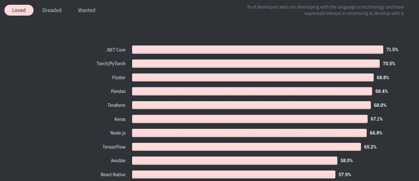Click the 71.5% value
This screenshot has width=419, height=181.
pyautogui.click(x=392, y=50)
